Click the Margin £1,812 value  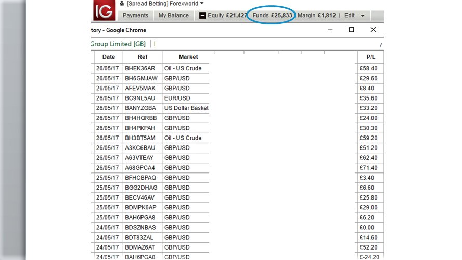coord(316,15)
